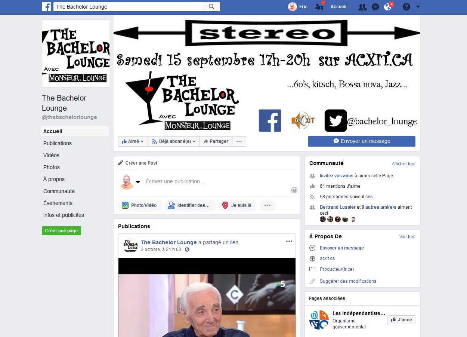Viewport: 467px width, 337px height.
Task: Open Vidéos in the page sidebar
Action: click(x=51, y=155)
